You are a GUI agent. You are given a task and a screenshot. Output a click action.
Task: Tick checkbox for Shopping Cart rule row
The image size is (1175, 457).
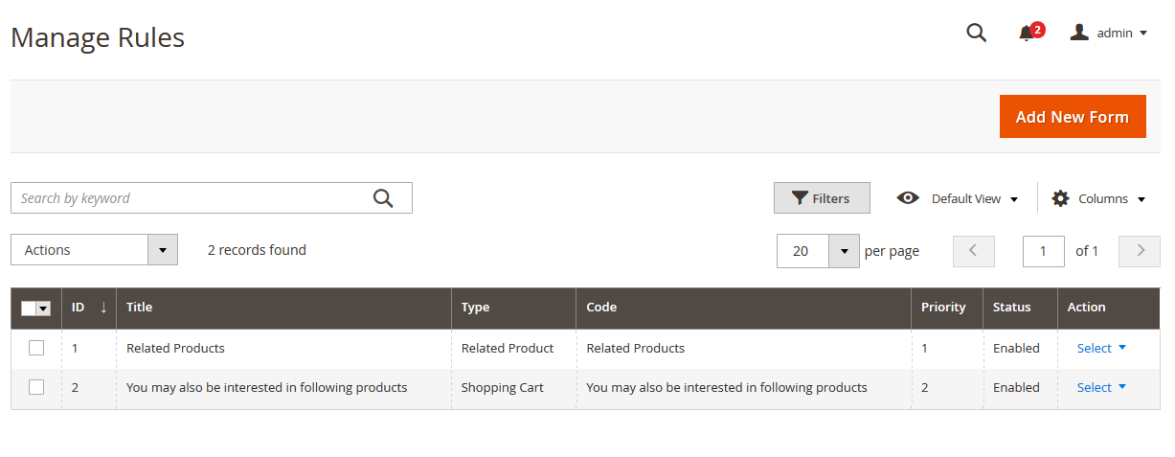pos(36,387)
